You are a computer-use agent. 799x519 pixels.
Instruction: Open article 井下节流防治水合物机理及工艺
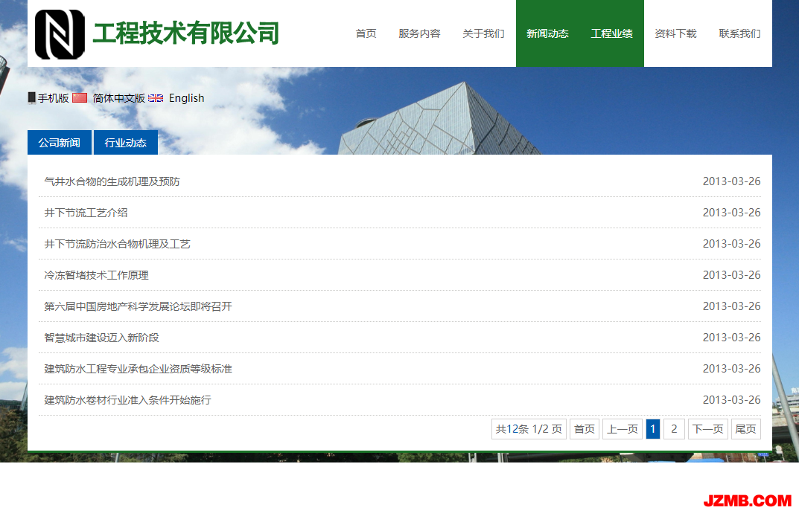[117, 244]
